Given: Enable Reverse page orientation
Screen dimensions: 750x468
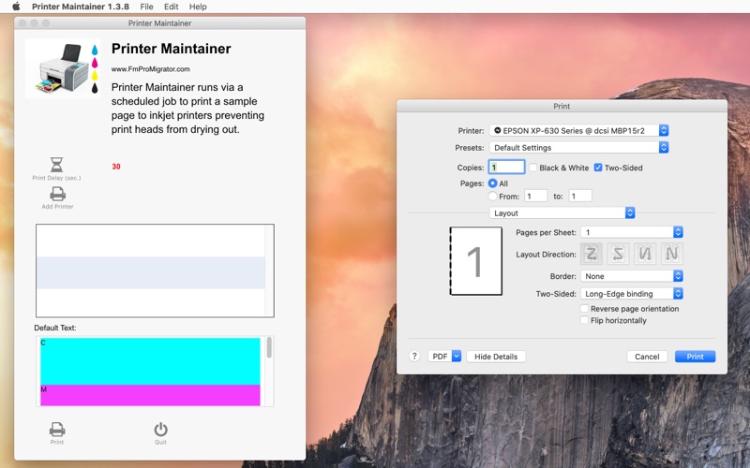Looking at the screenshot, I should tap(584, 309).
